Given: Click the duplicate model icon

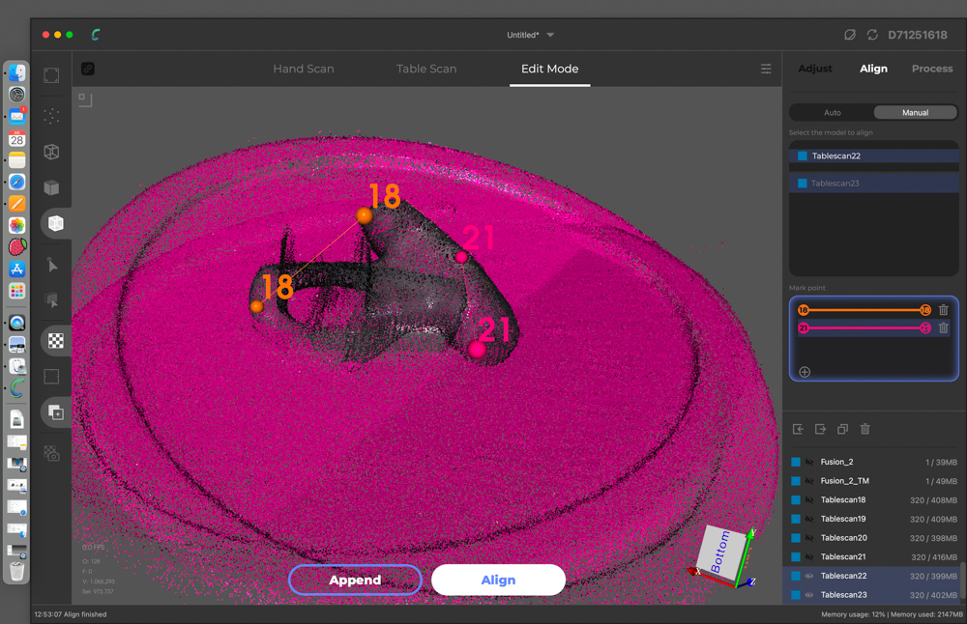Looking at the screenshot, I should 842,429.
